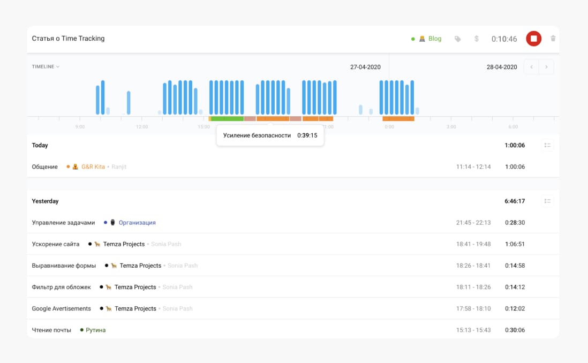The width and height of the screenshot is (588, 363).
Task: Edit the running timer description field
Action: click(x=217, y=39)
